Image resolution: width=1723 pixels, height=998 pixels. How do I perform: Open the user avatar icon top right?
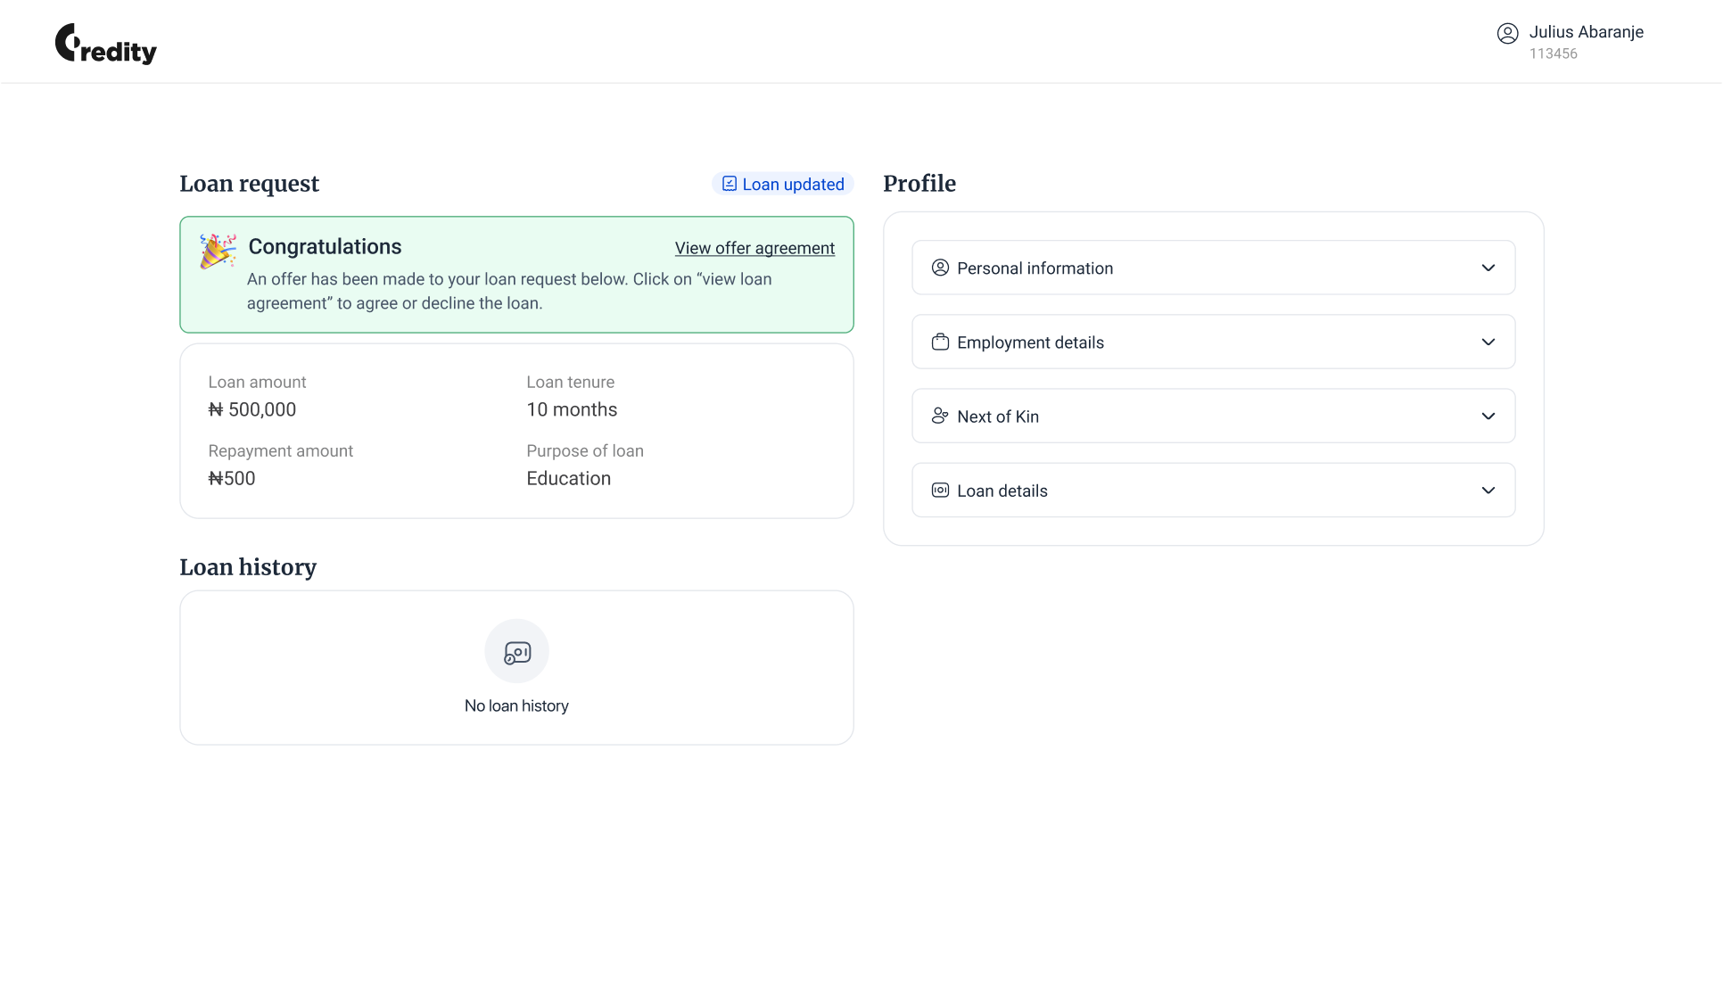[1508, 33]
